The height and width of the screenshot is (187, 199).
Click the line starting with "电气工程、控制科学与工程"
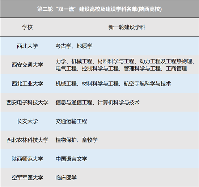click(x=121, y=68)
